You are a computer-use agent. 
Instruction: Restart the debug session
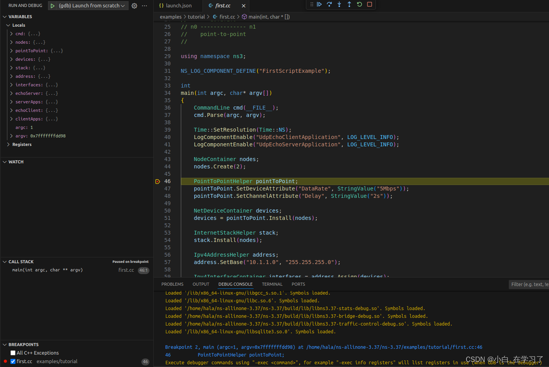click(359, 5)
